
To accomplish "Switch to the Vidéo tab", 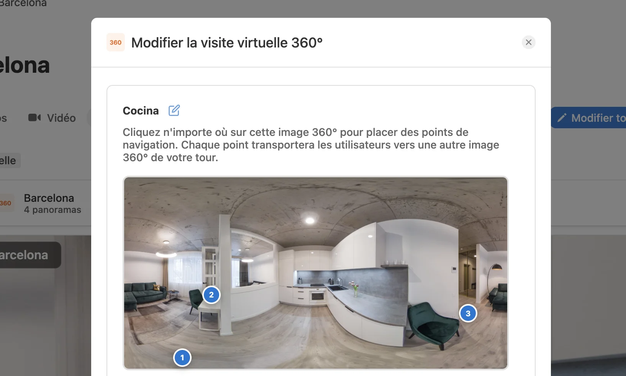I will click(52, 118).
